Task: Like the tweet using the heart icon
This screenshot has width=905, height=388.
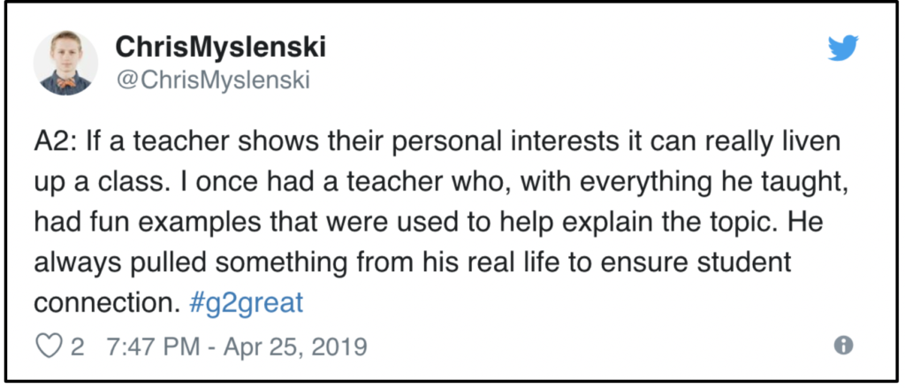Action: pos(49,346)
